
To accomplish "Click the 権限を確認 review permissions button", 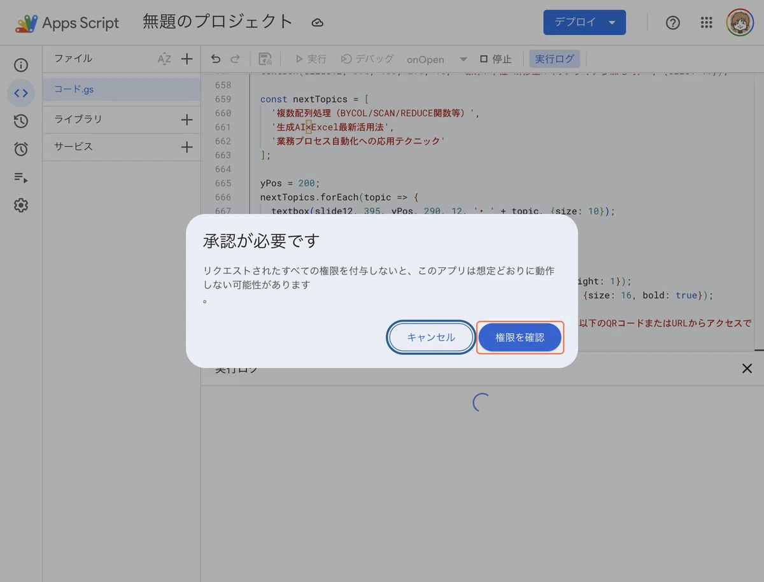I will tap(520, 337).
